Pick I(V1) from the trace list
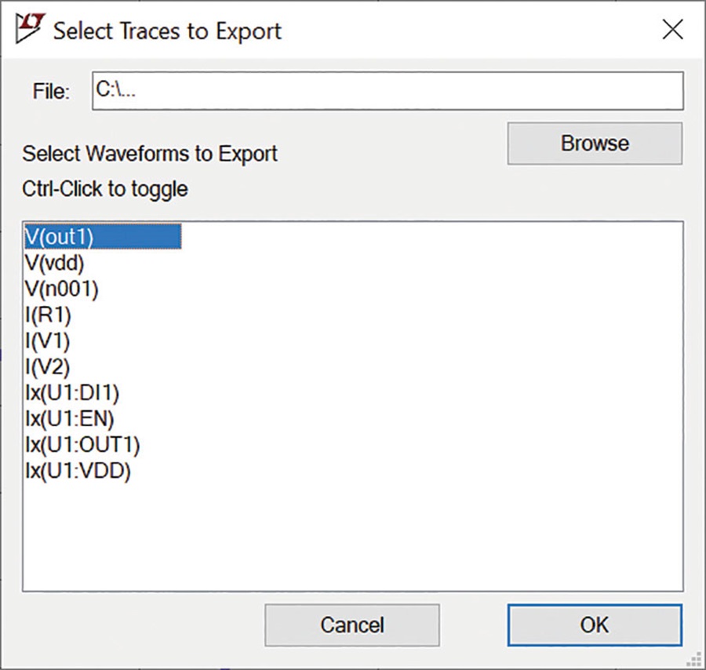 (x=47, y=340)
